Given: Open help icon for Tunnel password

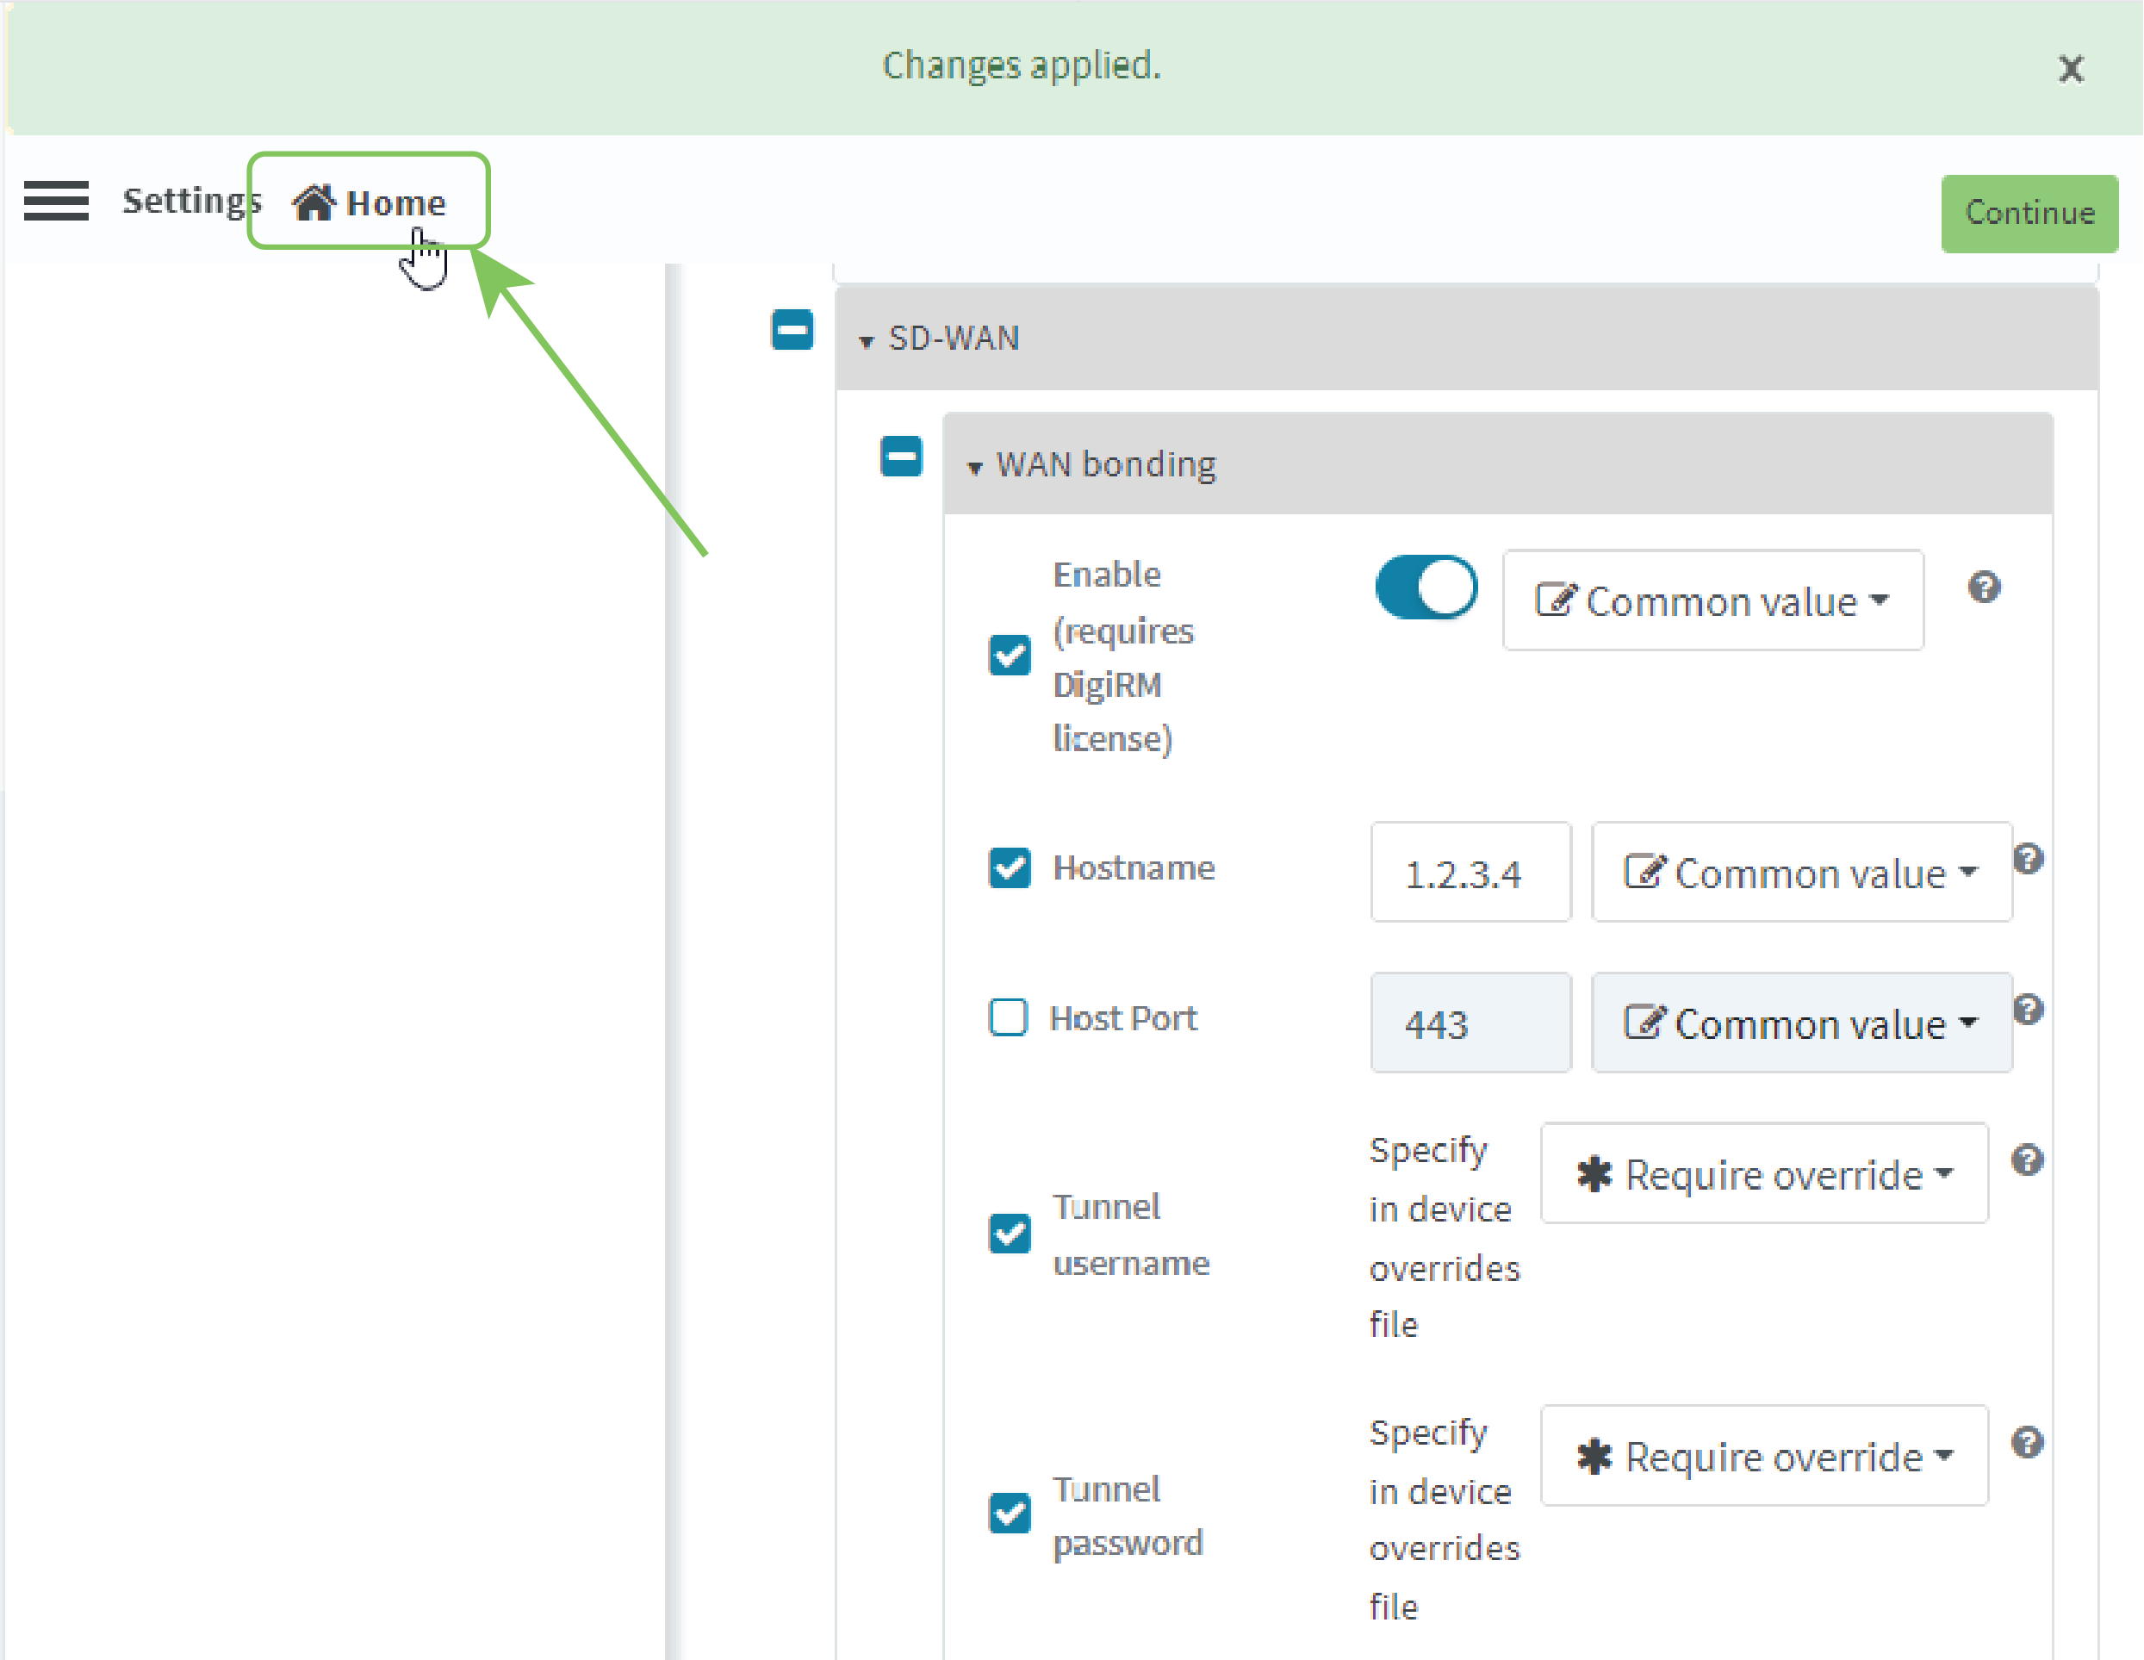Looking at the screenshot, I should 2027,1442.
